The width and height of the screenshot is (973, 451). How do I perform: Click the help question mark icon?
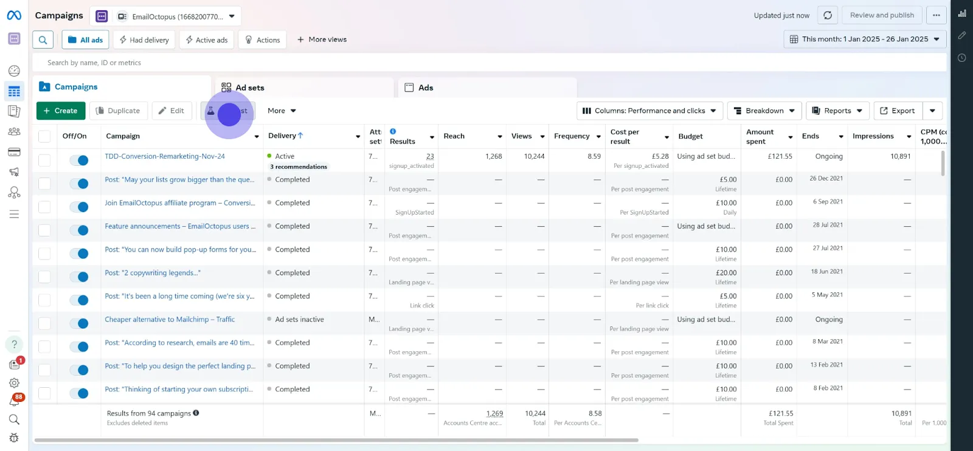14,344
